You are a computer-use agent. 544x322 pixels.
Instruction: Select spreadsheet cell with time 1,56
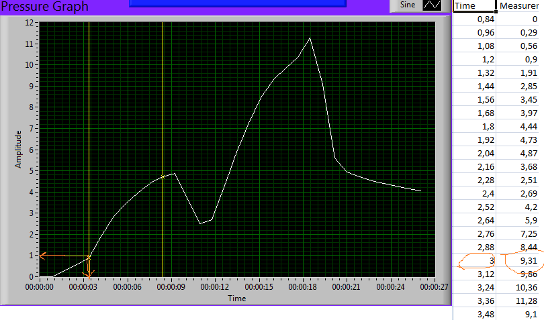pos(475,100)
